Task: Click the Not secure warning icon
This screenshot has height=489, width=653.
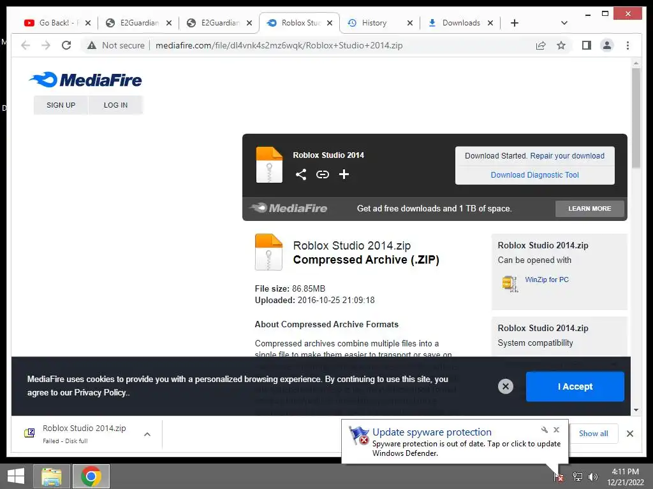Action: pyautogui.click(x=92, y=45)
